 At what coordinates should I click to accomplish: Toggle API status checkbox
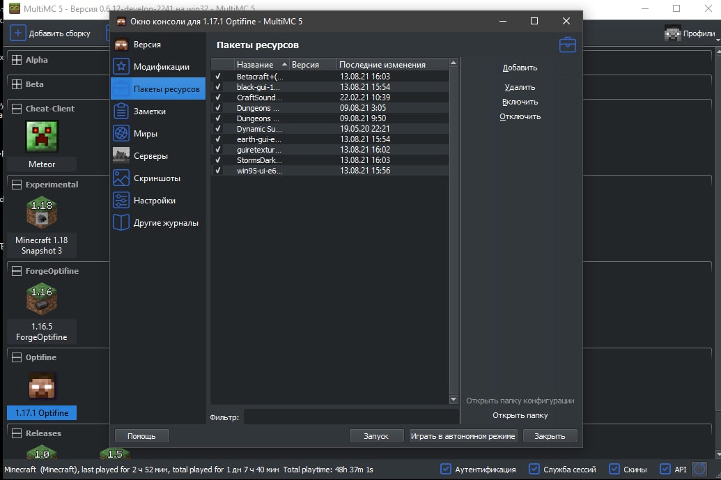coord(665,469)
